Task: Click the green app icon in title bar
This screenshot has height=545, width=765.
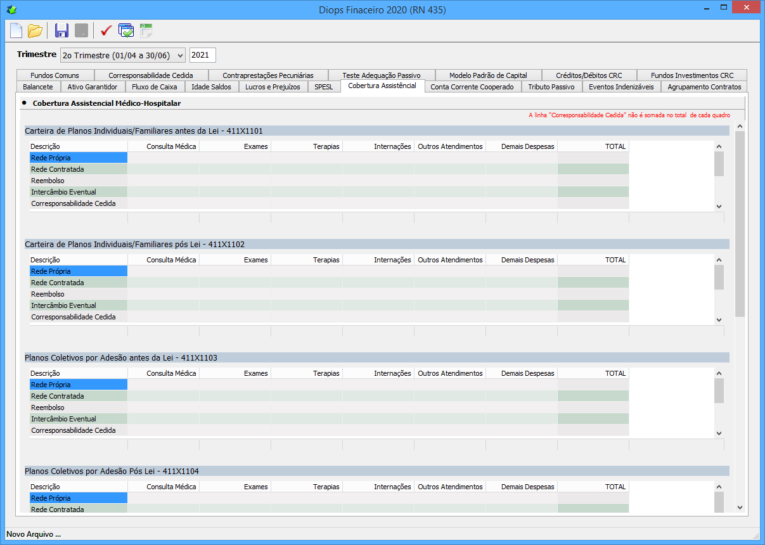Action: (x=11, y=10)
